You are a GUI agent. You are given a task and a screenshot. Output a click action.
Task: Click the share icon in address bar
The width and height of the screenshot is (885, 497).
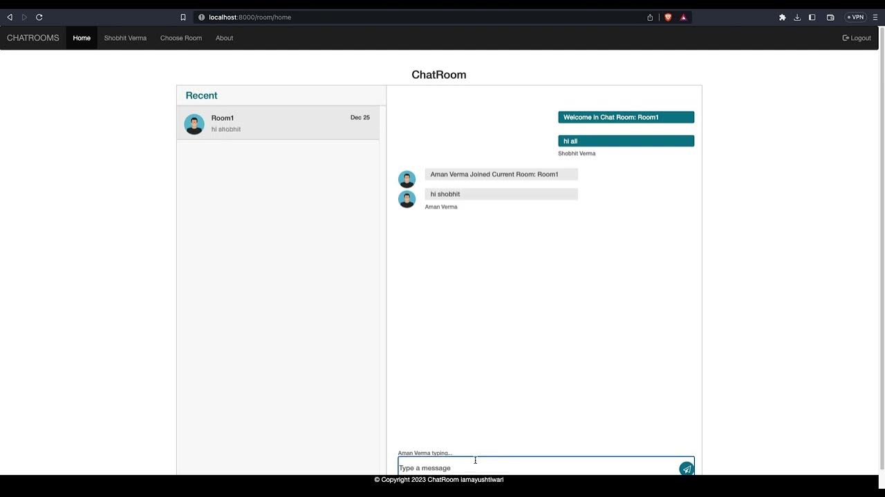point(650,17)
